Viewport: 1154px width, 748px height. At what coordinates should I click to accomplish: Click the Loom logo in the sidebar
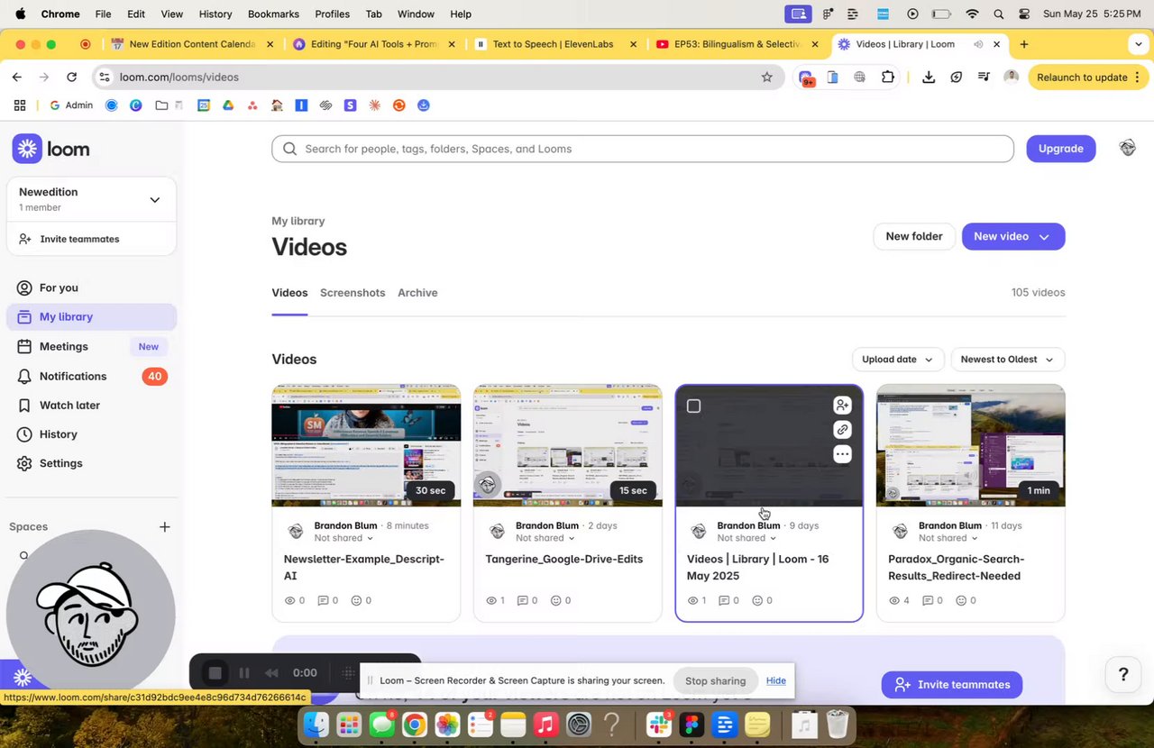pos(51,149)
